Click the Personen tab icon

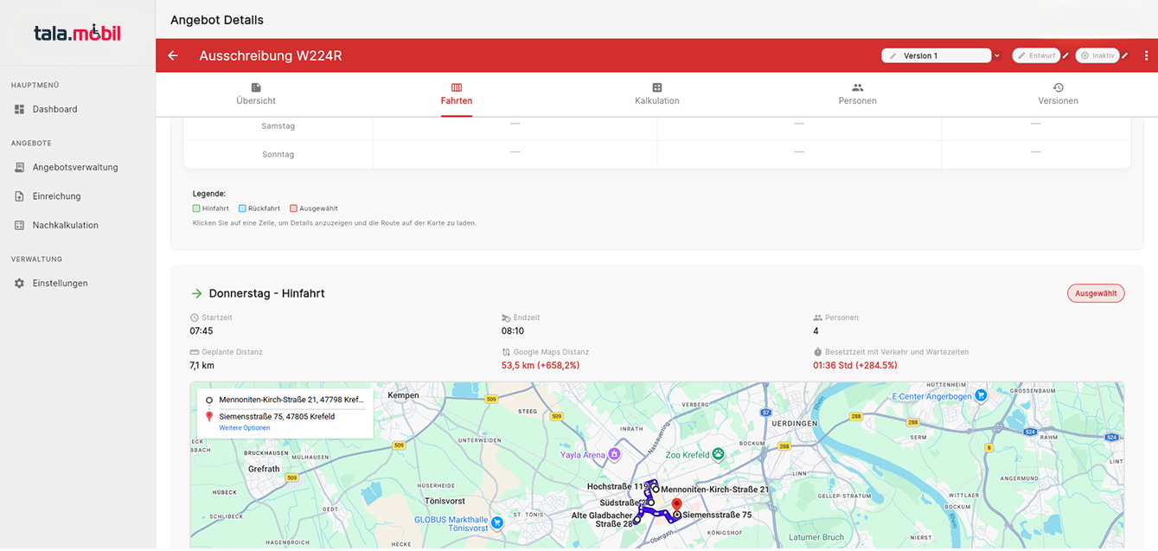click(x=857, y=87)
